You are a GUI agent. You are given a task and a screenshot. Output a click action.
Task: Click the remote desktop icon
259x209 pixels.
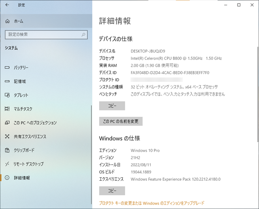(7, 164)
